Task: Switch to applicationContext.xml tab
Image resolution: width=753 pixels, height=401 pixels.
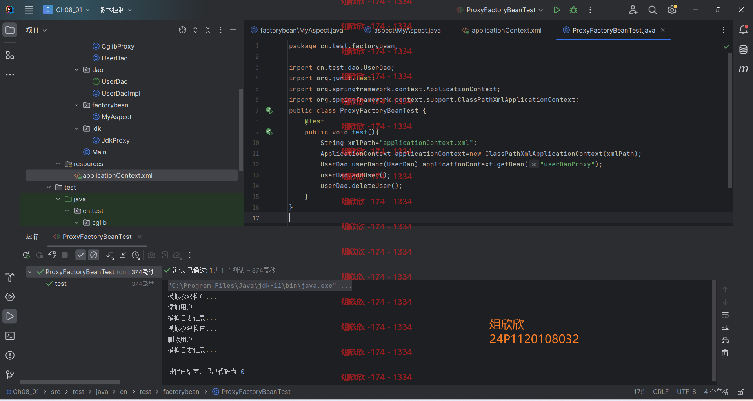Action: tap(502, 30)
